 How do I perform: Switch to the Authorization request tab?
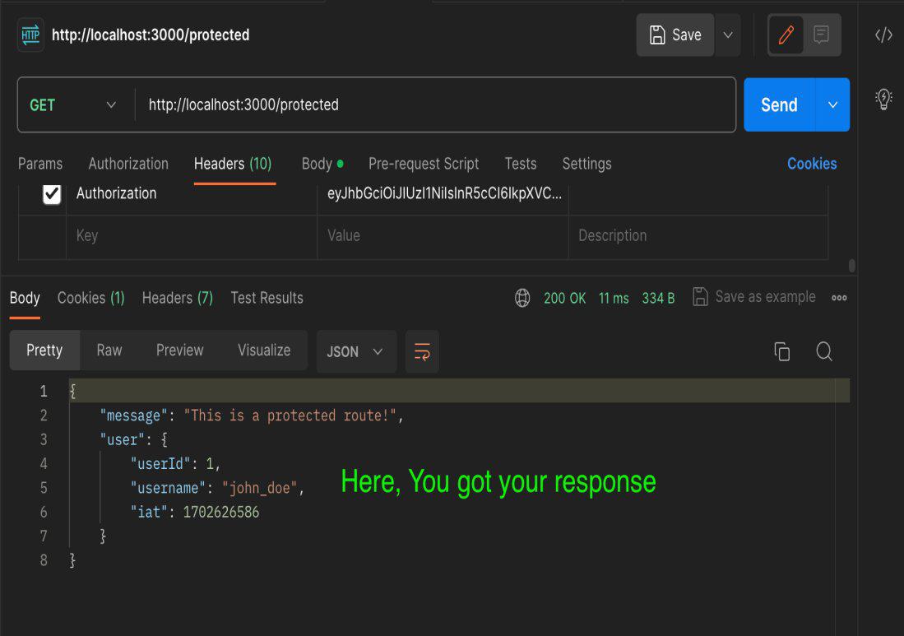point(128,164)
